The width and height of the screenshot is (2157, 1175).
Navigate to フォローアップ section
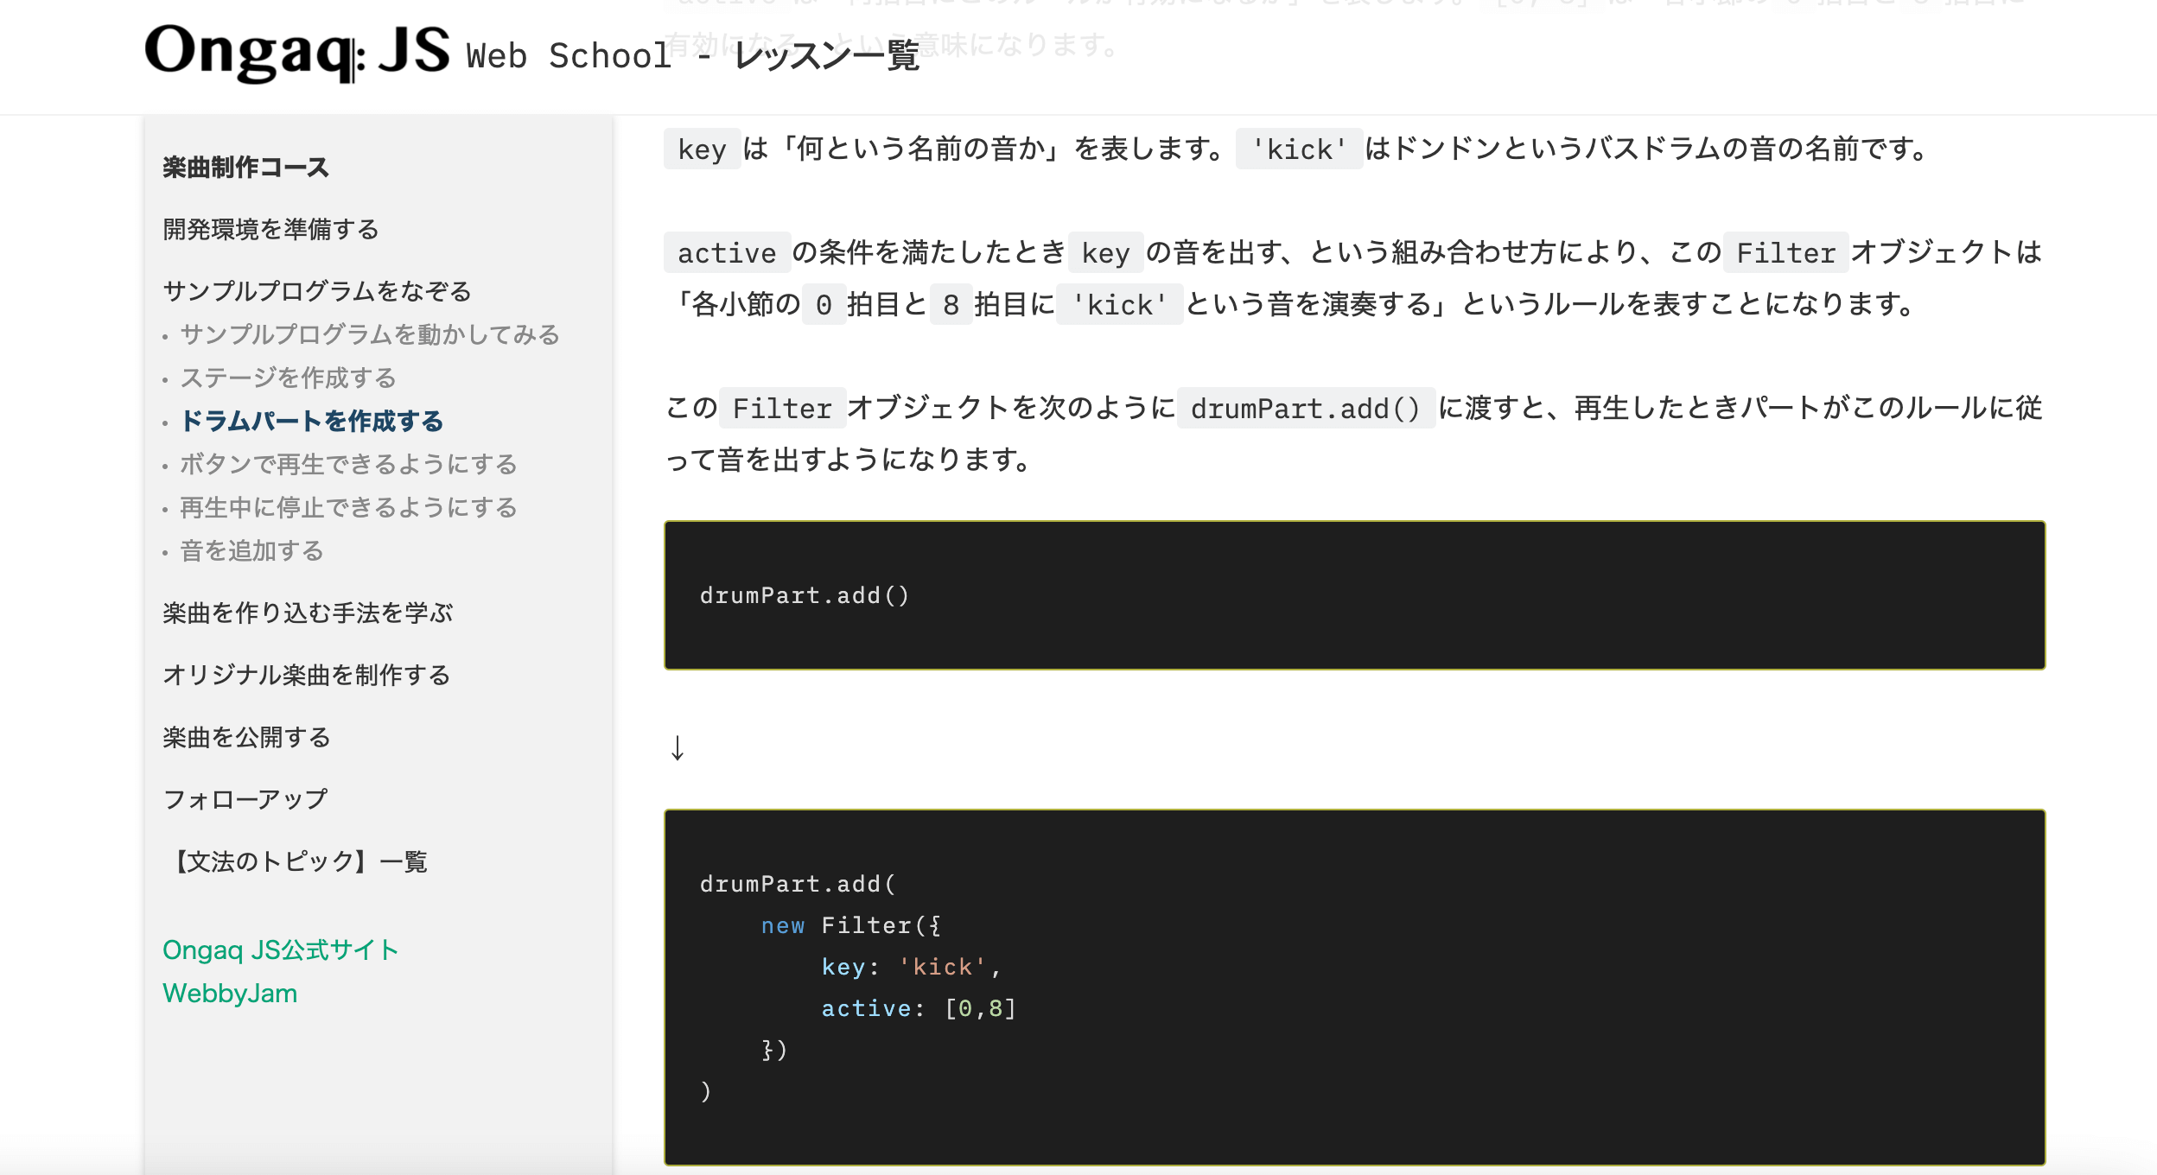(x=245, y=799)
